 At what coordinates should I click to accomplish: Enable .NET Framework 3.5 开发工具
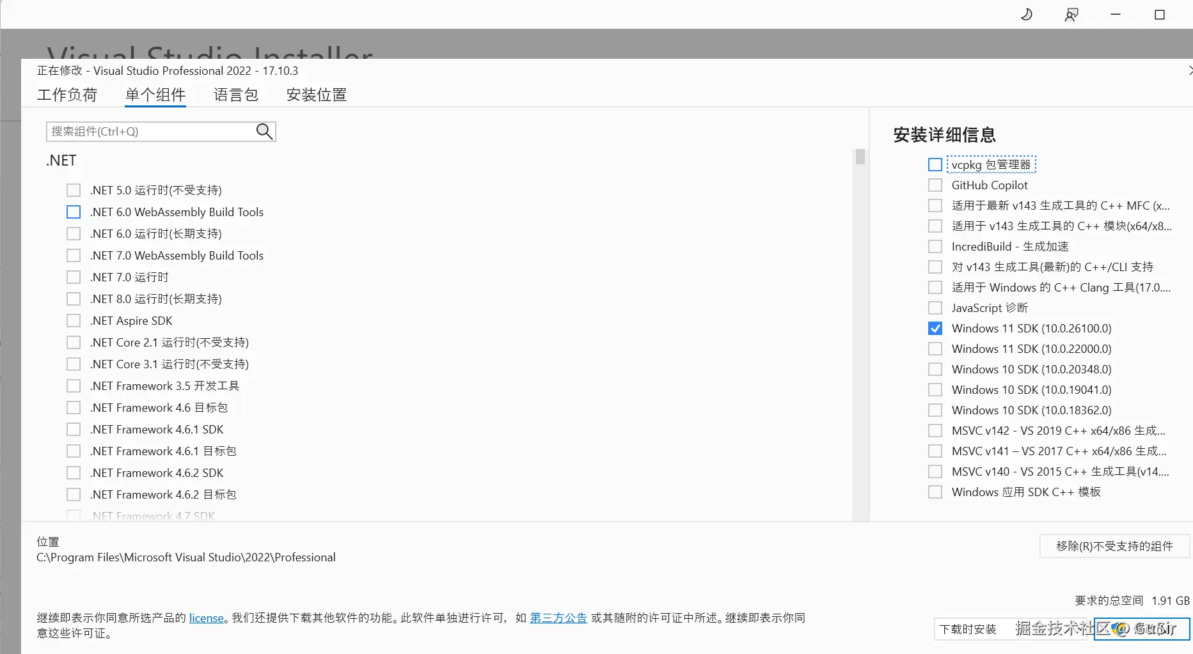(x=74, y=386)
